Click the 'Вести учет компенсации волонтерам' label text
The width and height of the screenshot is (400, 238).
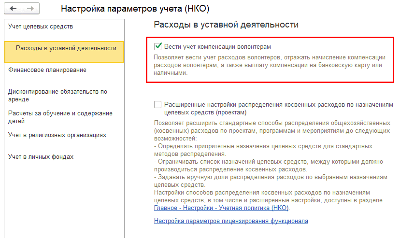click(217, 47)
